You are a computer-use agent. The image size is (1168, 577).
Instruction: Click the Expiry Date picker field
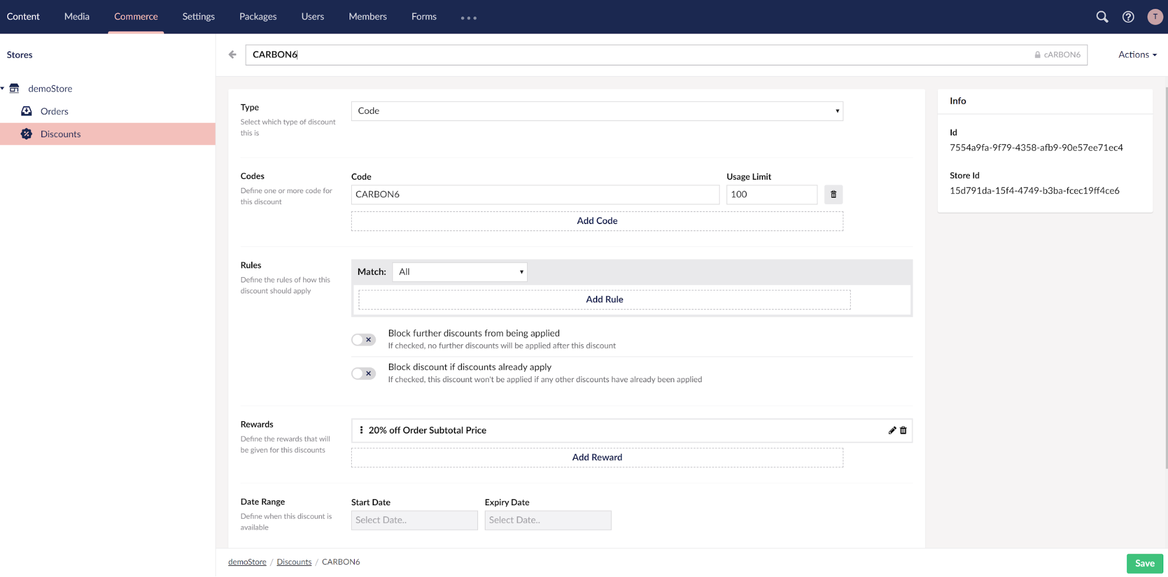pos(547,520)
